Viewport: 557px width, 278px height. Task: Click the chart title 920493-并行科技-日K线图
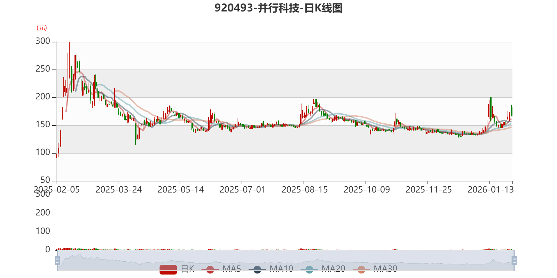pyautogui.click(x=278, y=8)
